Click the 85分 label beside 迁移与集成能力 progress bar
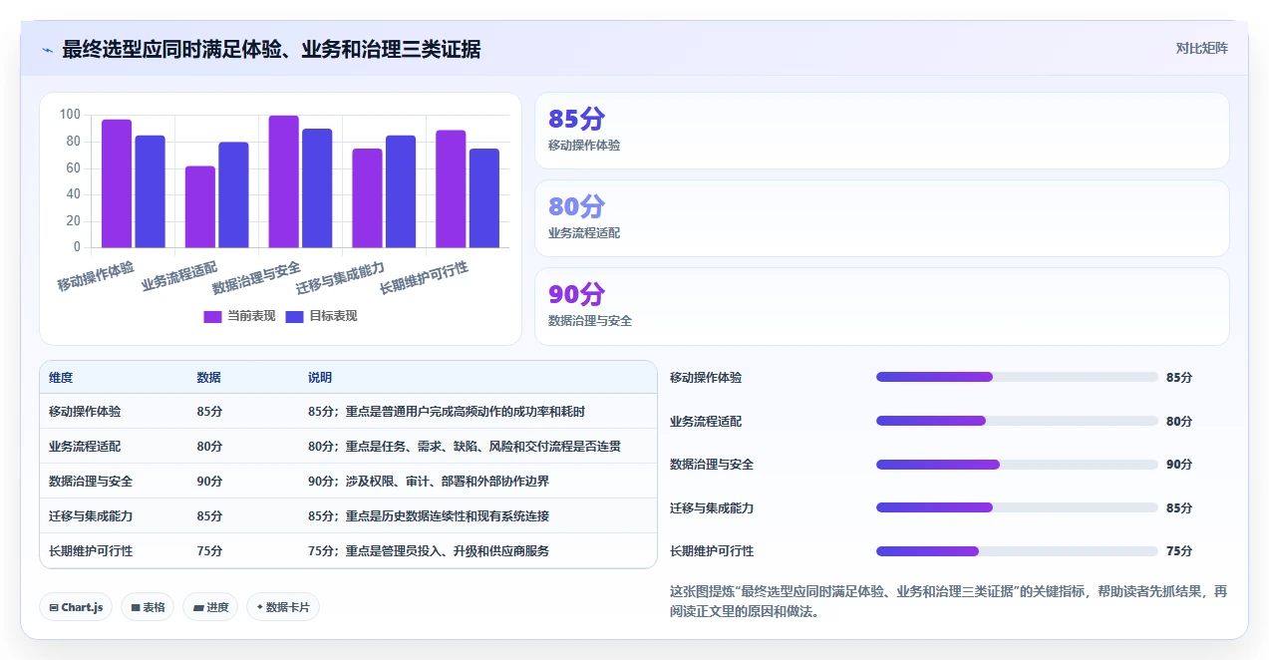Viewport: 1269px width, 660px height. (1179, 507)
